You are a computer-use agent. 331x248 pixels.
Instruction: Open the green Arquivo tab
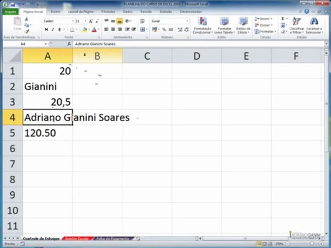(10, 12)
